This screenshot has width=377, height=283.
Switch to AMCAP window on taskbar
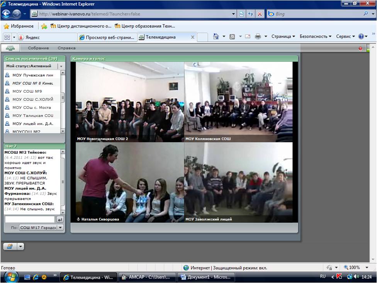(147, 277)
